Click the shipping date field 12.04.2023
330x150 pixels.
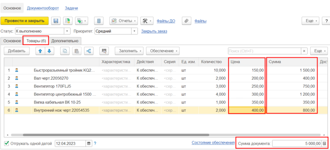pos(70,143)
